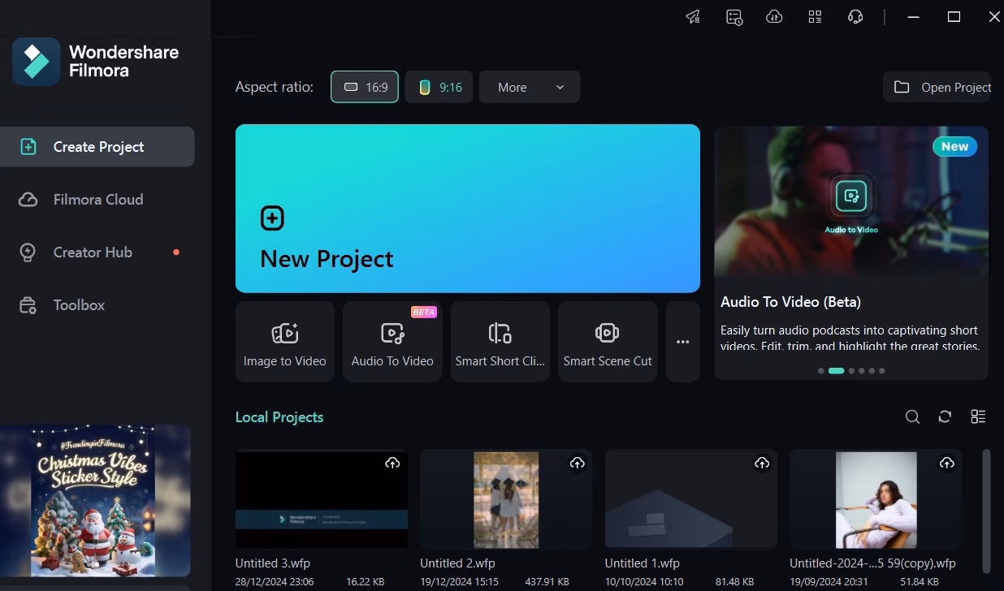Open the Untitled 1.wfp project thumbnail
The height and width of the screenshot is (591, 1004).
pyautogui.click(x=691, y=499)
